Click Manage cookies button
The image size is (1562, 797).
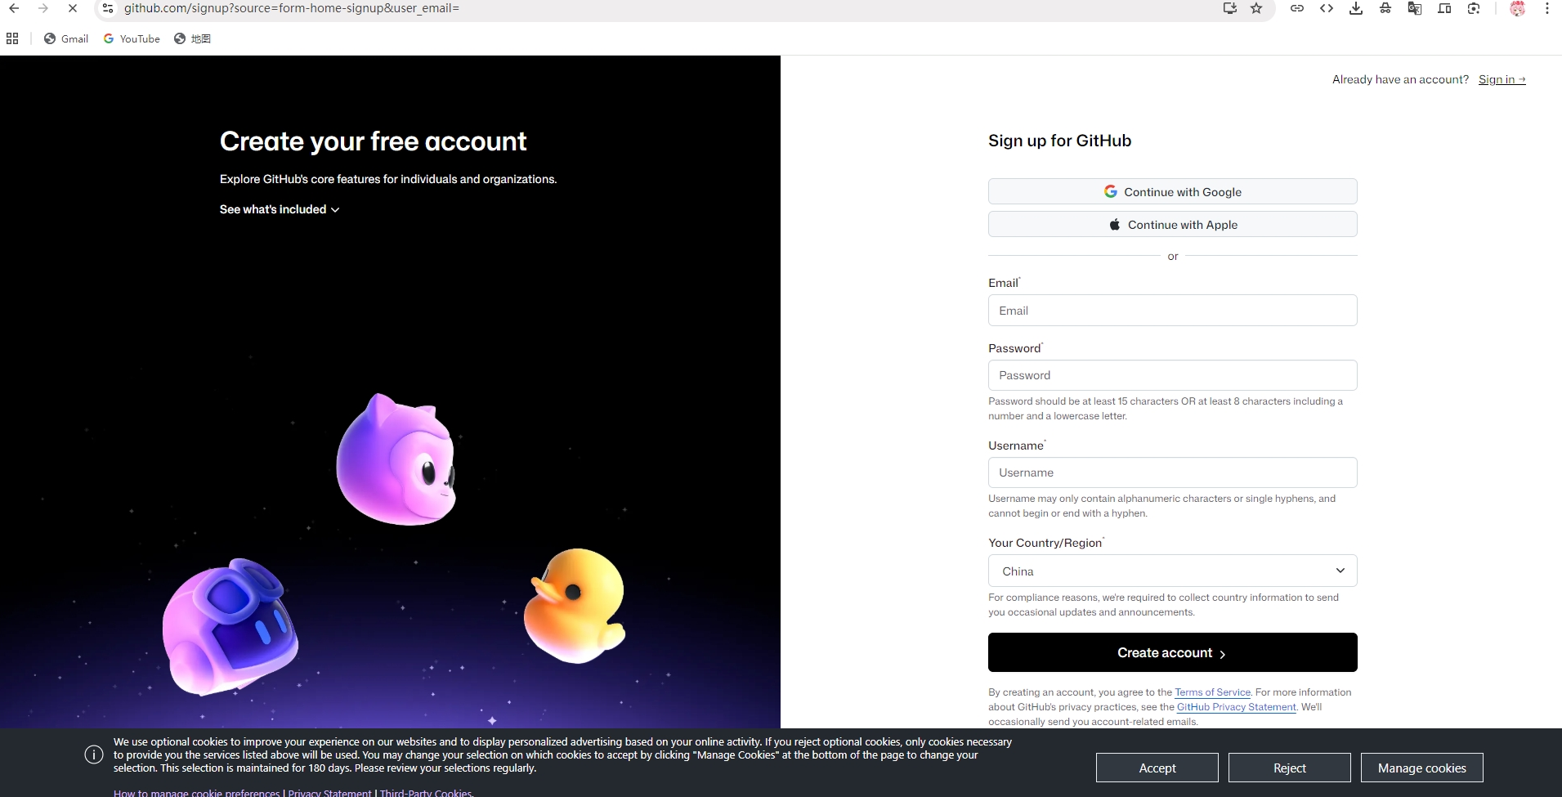(1422, 768)
